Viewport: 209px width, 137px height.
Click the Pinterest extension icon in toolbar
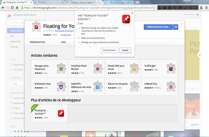point(180,8)
